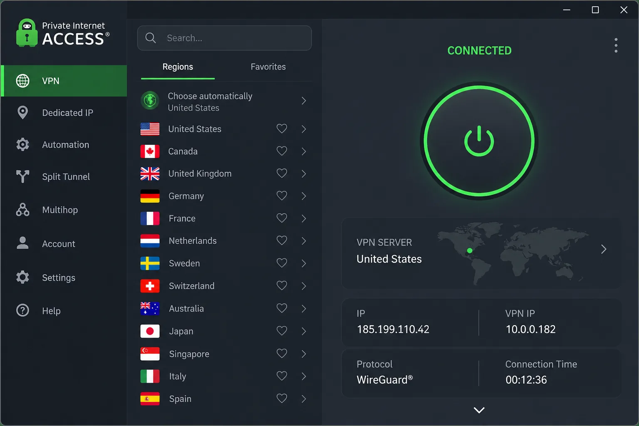The width and height of the screenshot is (639, 426).
Task: Open the VPN globe icon section
Action: [22, 81]
